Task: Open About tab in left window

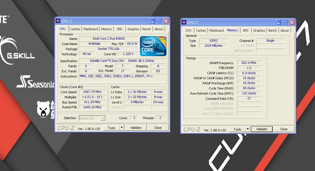Action: click(159, 29)
